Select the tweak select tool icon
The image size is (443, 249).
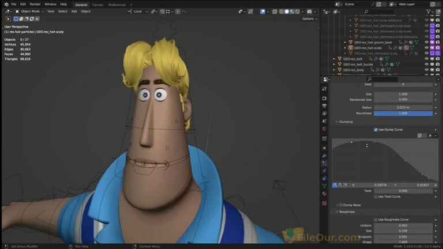pyautogui.click(x=8, y=19)
